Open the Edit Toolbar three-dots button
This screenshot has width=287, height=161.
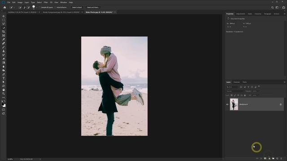[4, 97]
